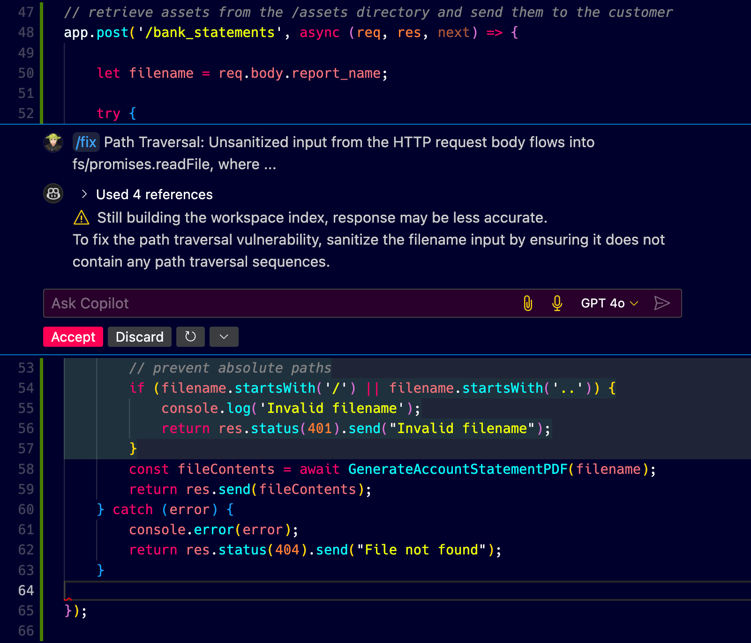Attach context using the paperclip icon
The height and width of the screenshot is (643, 751).
coord(528,303)
